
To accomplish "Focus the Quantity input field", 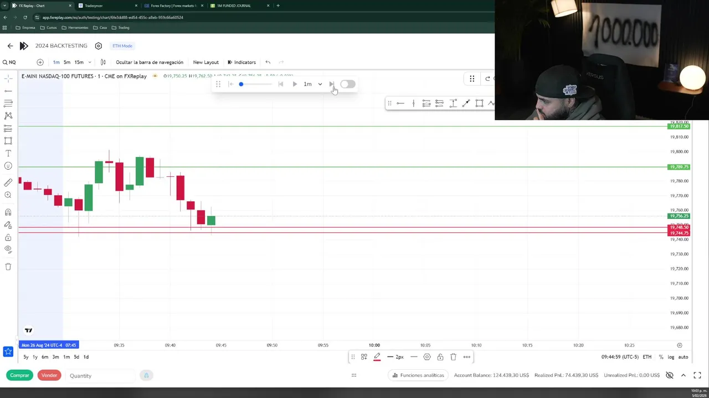I will pos(100,376).
